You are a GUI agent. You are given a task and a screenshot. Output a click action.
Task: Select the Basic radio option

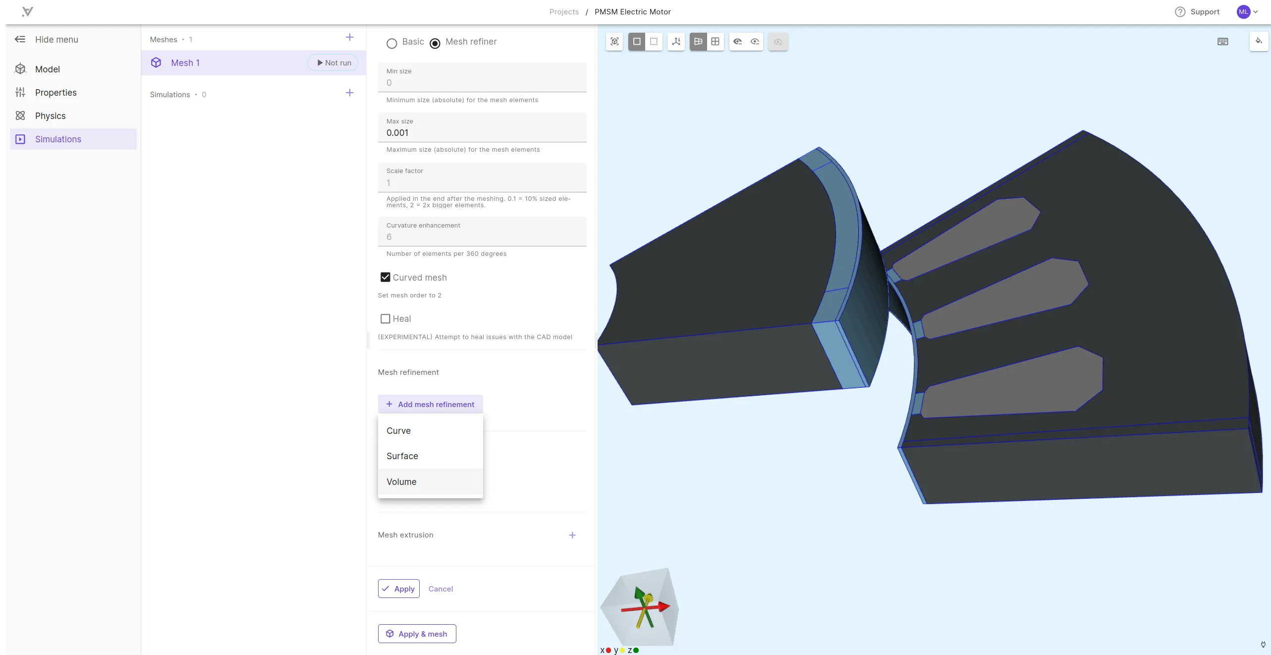click(x=391, y=44)
